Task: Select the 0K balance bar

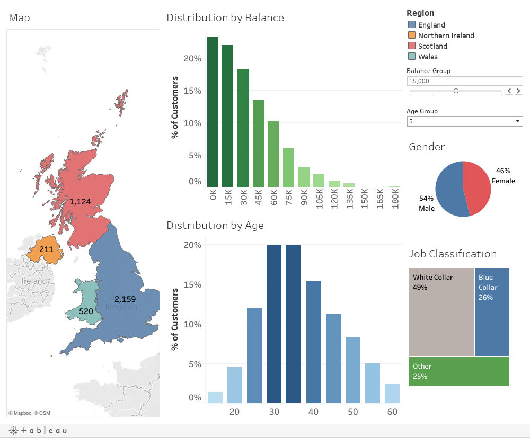Action: (x=213, y=112)
